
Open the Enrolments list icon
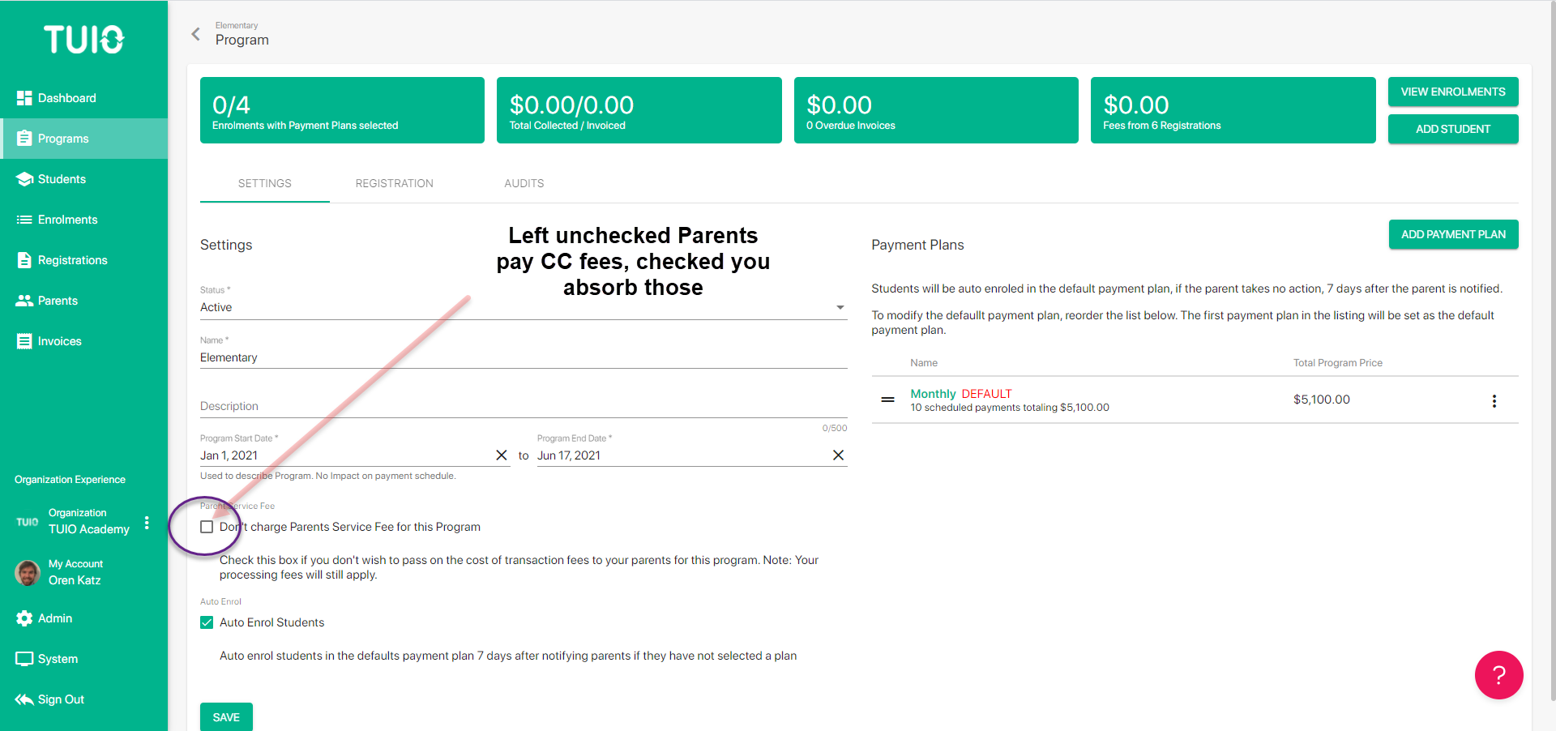[x=24, y=220]
